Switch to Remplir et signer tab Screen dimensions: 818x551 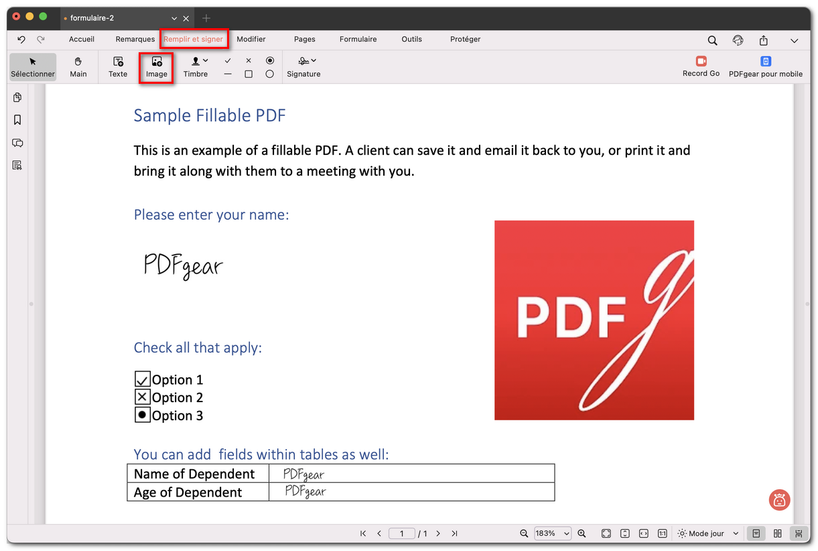pos(194,40)
